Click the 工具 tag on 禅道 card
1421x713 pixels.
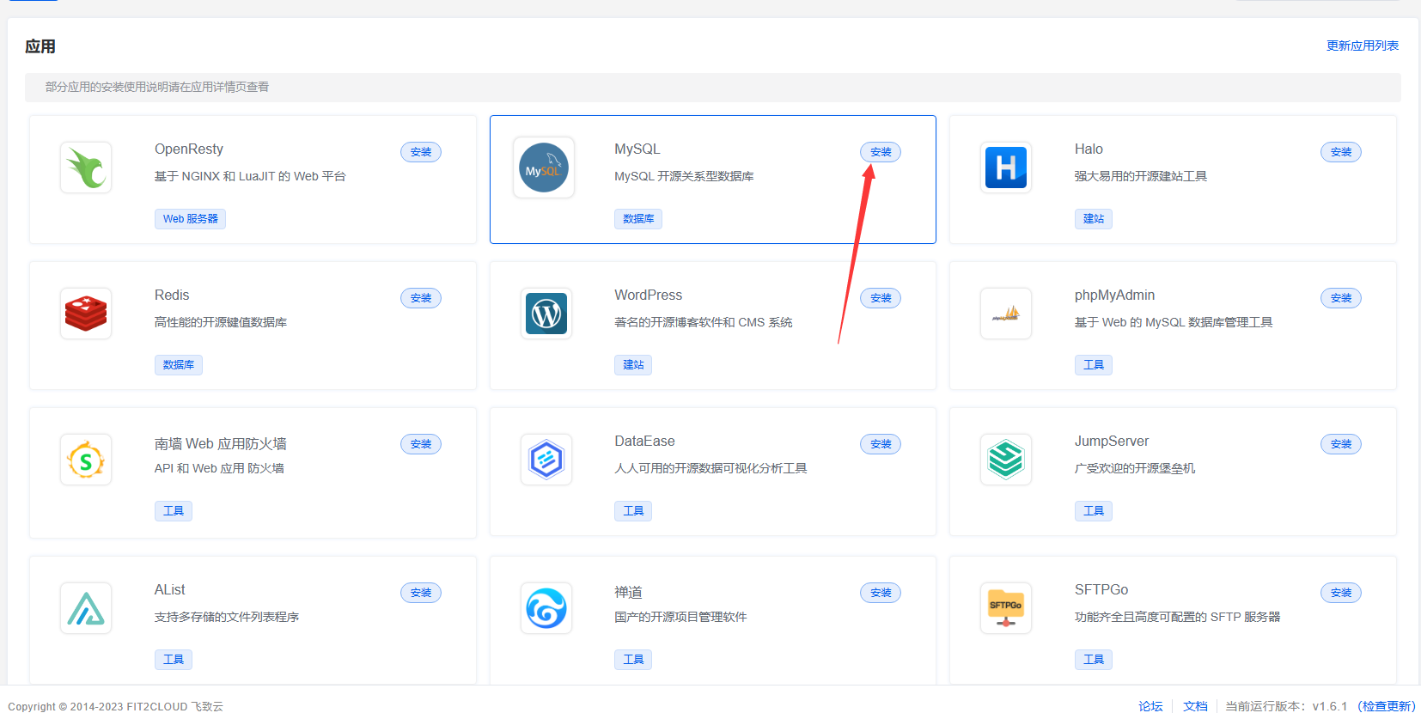tap(633, 660)
